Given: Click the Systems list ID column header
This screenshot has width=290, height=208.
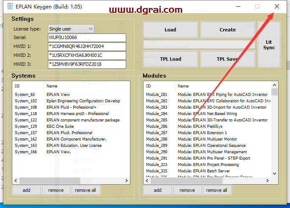Looking at the screenshot, I should [x=28, y=86].
